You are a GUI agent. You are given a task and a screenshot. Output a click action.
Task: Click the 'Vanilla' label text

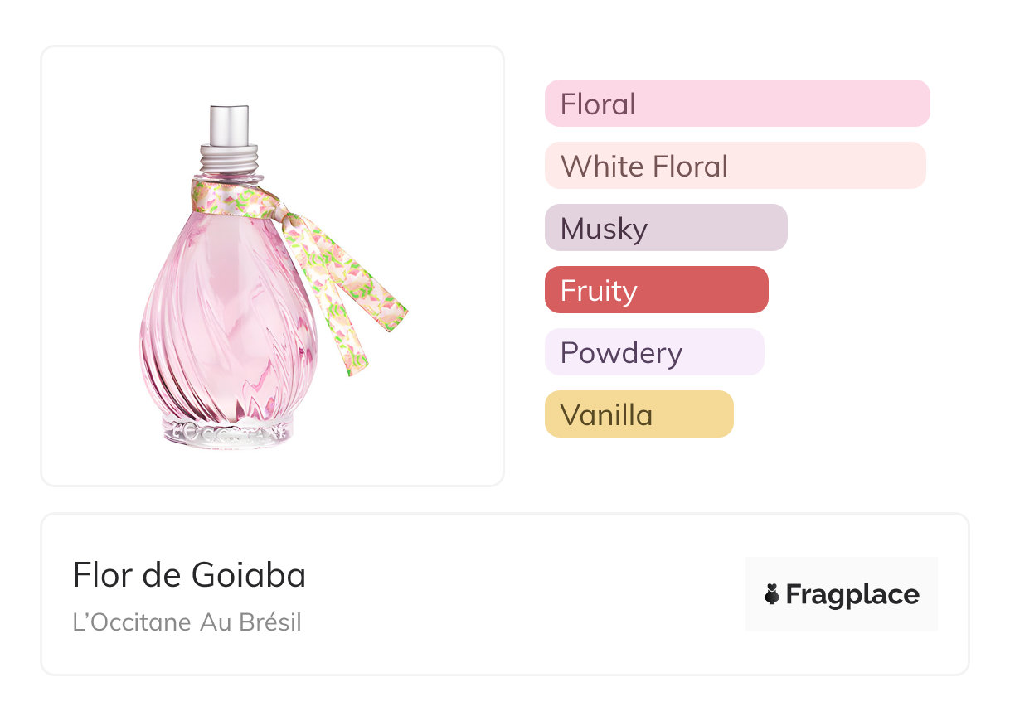607,415
